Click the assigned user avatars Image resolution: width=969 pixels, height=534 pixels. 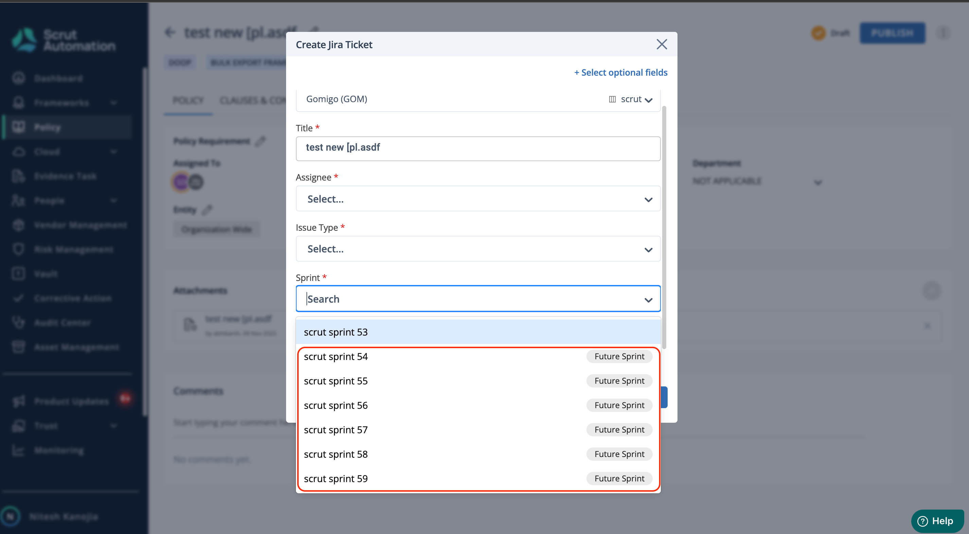tap(188, 182)
